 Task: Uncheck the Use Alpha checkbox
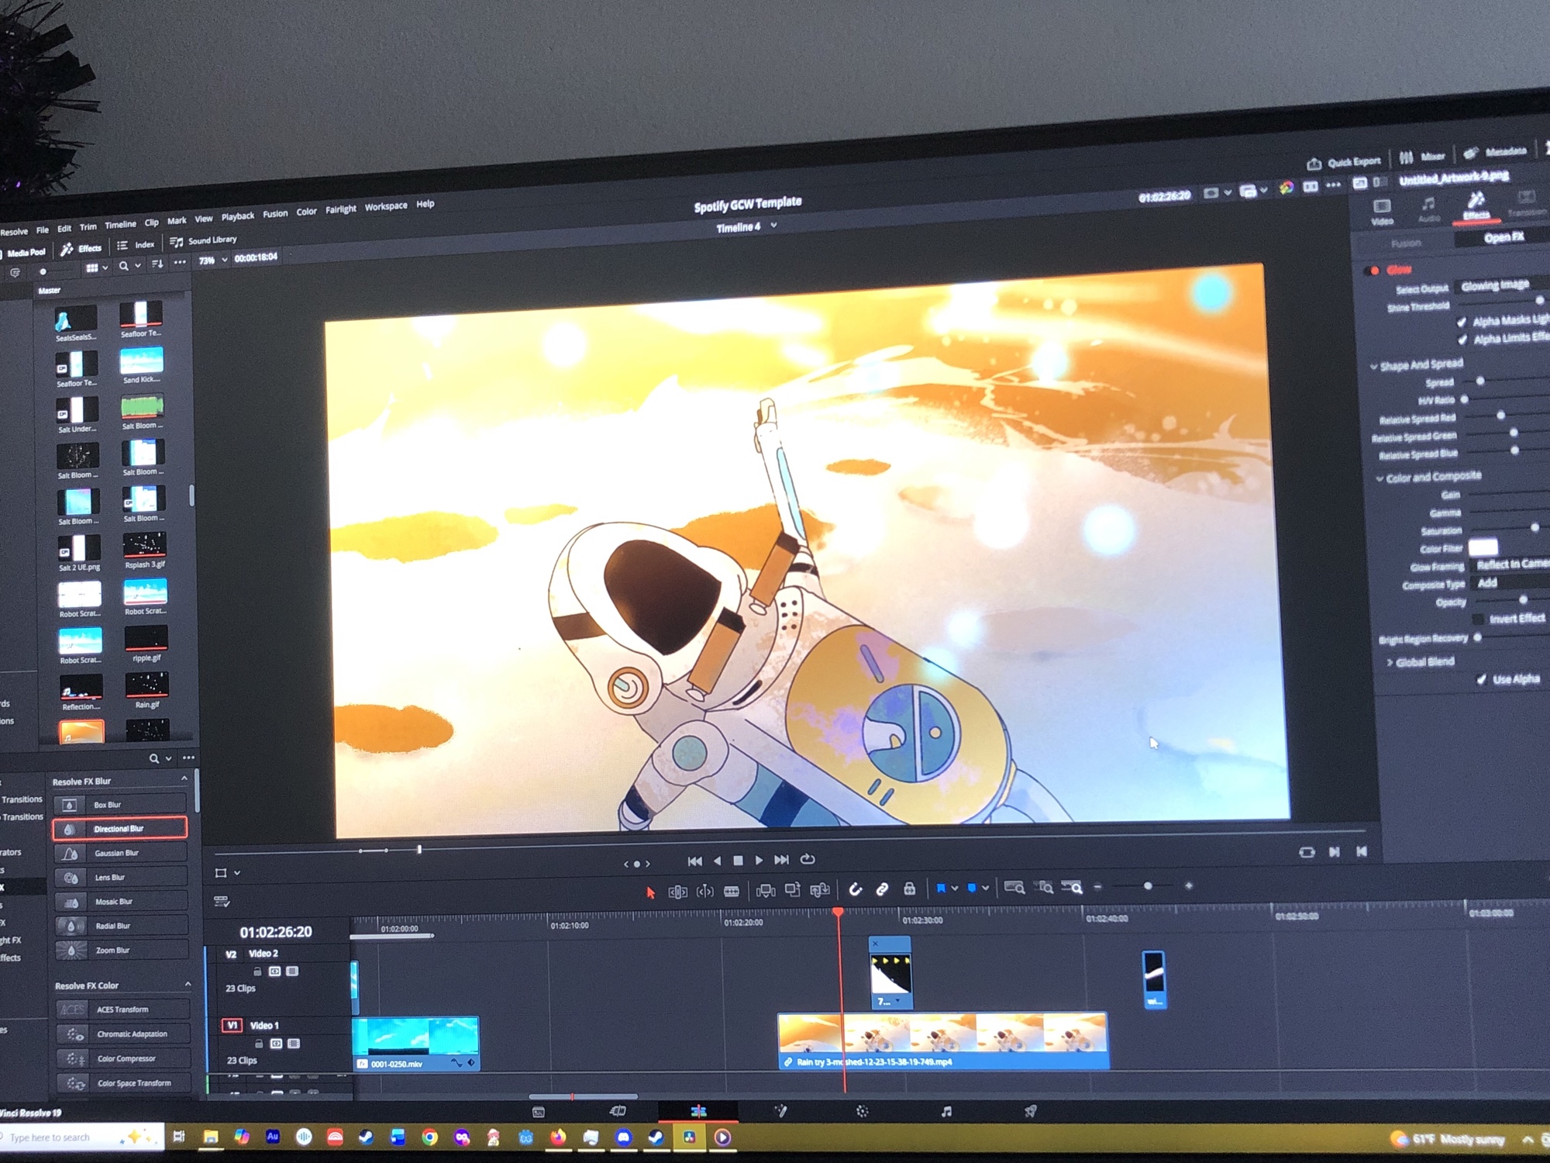1481,680
